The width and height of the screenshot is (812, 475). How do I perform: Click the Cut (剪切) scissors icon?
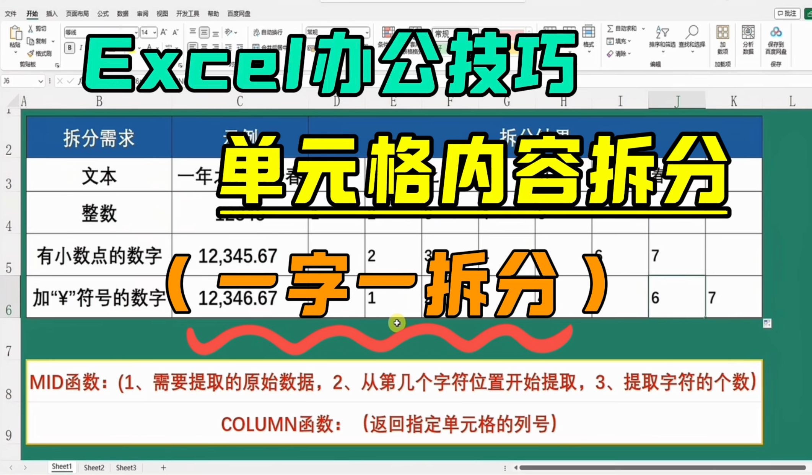click(x=31, y=29)
